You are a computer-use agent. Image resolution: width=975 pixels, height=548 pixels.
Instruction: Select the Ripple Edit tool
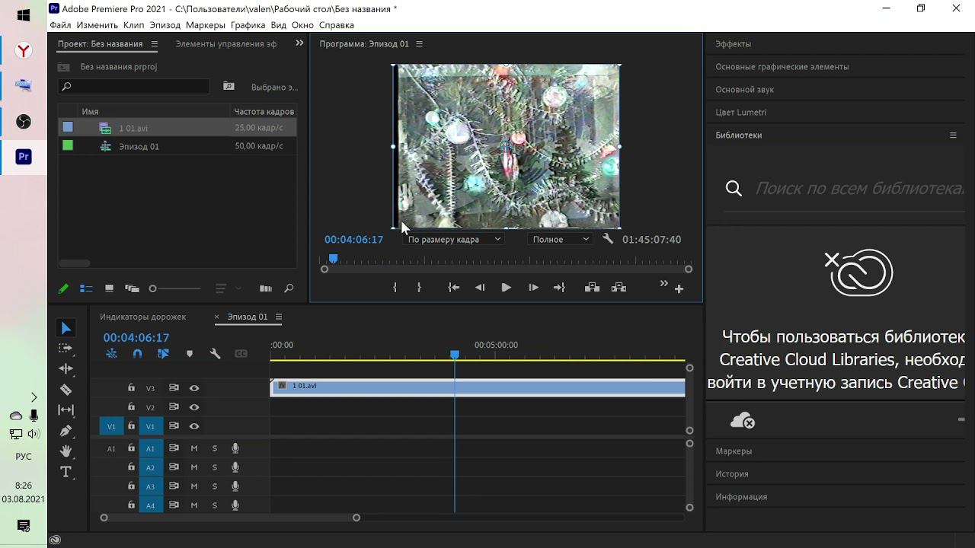pos(66,368)
